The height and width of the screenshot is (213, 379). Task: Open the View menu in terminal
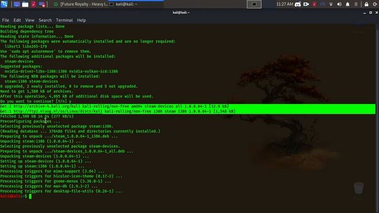(30, 20)
